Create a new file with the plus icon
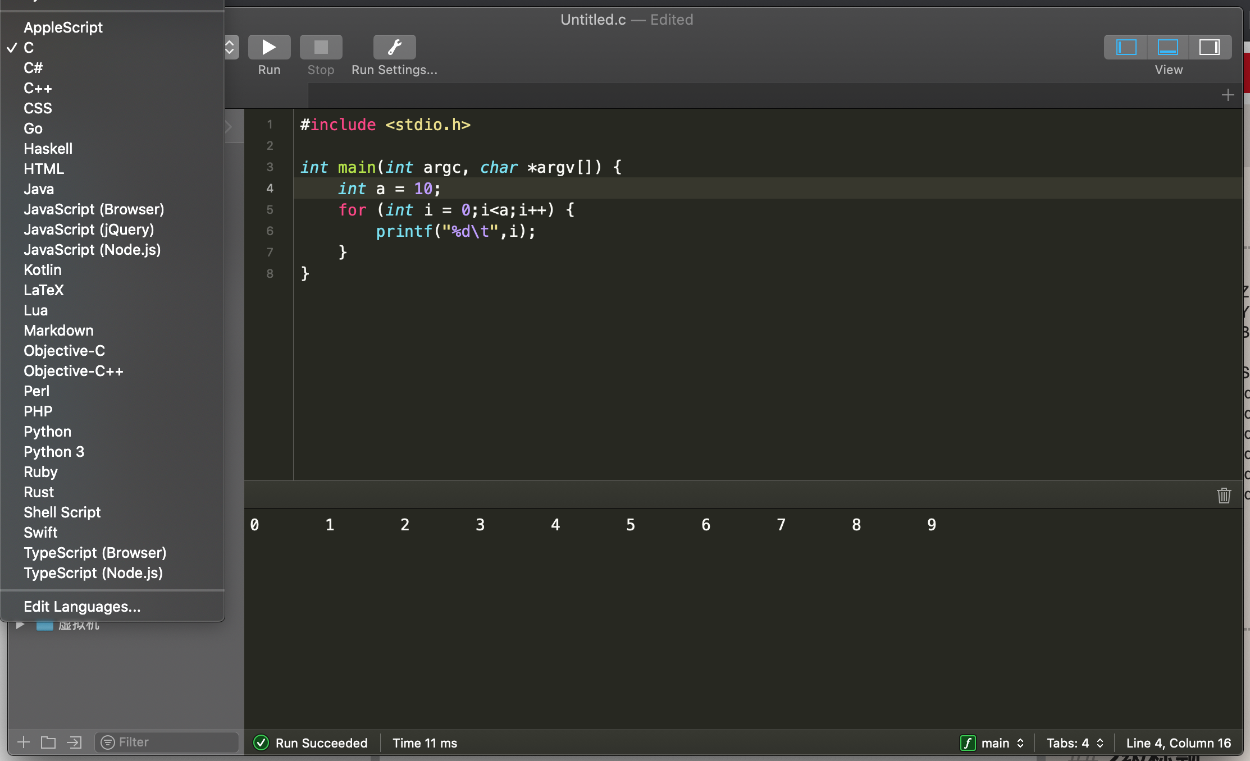 (23, 742)
